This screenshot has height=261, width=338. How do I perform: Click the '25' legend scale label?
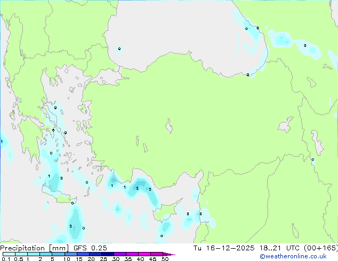tap(103, 259)
